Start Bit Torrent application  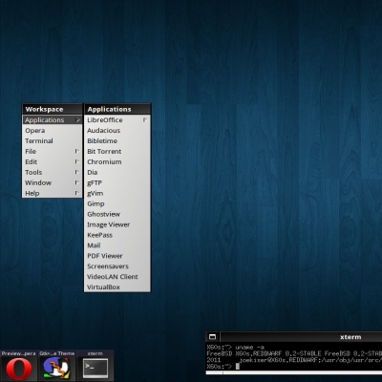pyautogui.click(x=117, y=152)
